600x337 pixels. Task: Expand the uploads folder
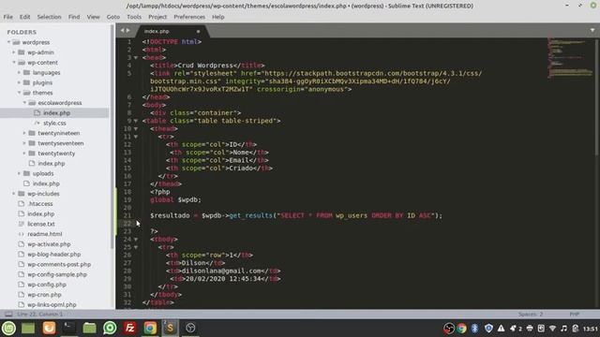(x=19, y=173)
